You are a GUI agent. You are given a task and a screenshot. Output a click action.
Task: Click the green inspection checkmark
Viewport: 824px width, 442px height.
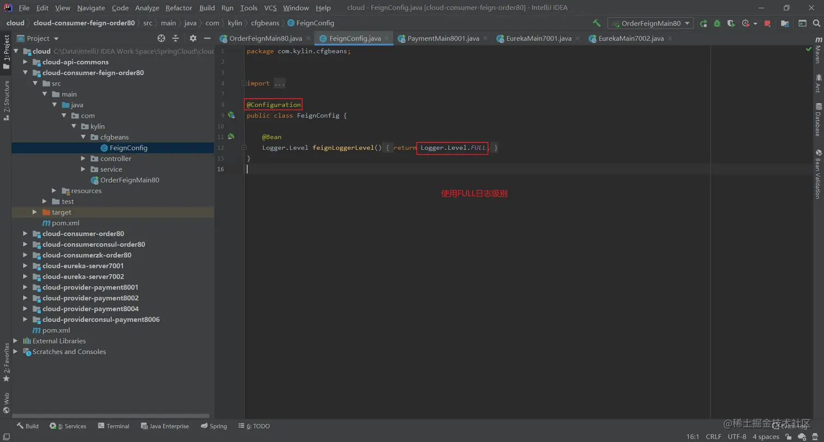click(x=809, y=49)
